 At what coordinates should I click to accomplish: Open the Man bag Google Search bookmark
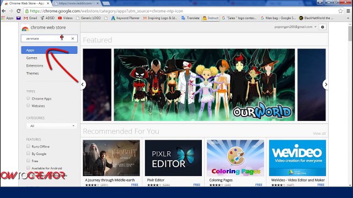[x=278, y=18]
